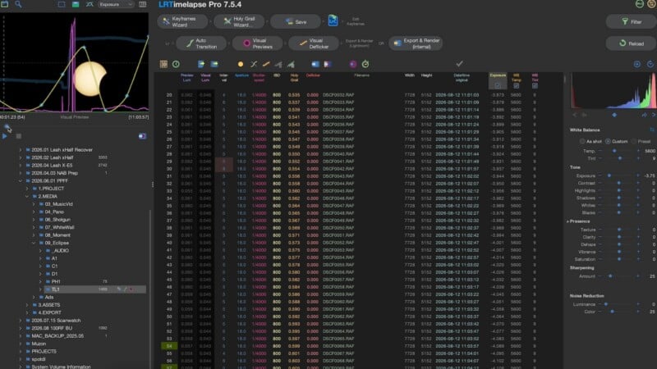Collapse the 2026.06.01 PPFF folder
The image size is (657, 369).
pyautogui.click(x=20, y=180)
